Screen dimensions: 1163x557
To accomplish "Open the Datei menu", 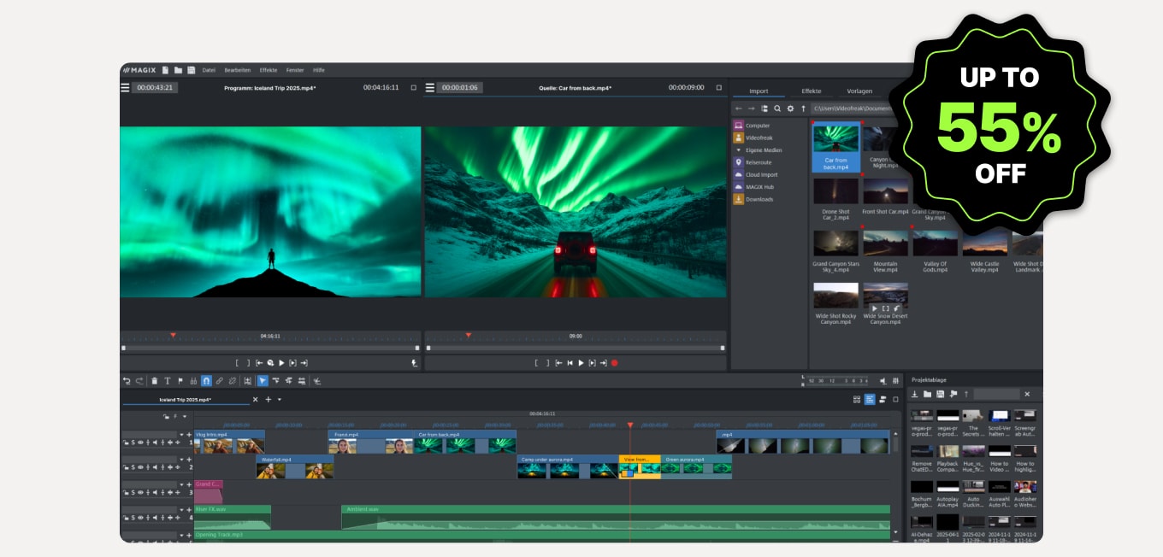I will pyautogui.click(x=209, y=70).
